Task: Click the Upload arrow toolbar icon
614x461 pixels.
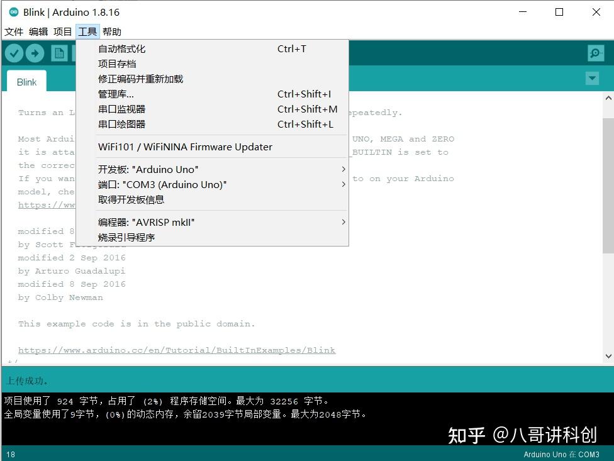Action: pyautogui.click(x=35, y=53)
